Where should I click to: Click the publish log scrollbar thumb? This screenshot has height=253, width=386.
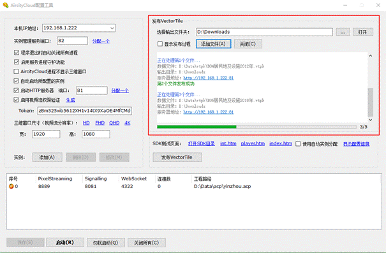pos(371,102)
